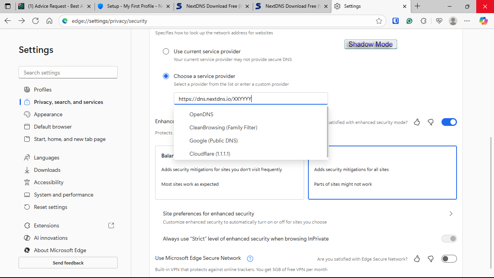
Task: Go forward to the next page
Action: pos(22,21)
